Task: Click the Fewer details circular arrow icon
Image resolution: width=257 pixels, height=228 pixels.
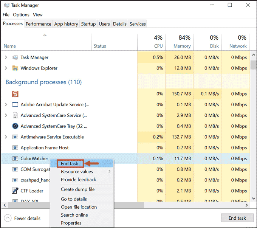Action: (x=8, y=218)
